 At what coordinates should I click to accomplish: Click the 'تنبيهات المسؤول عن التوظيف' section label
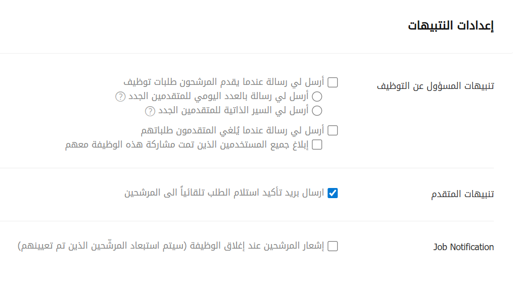pos(435,85)
